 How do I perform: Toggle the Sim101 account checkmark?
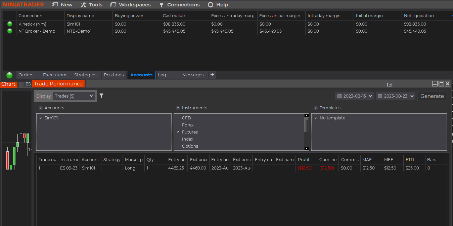[x=41, y=118]
